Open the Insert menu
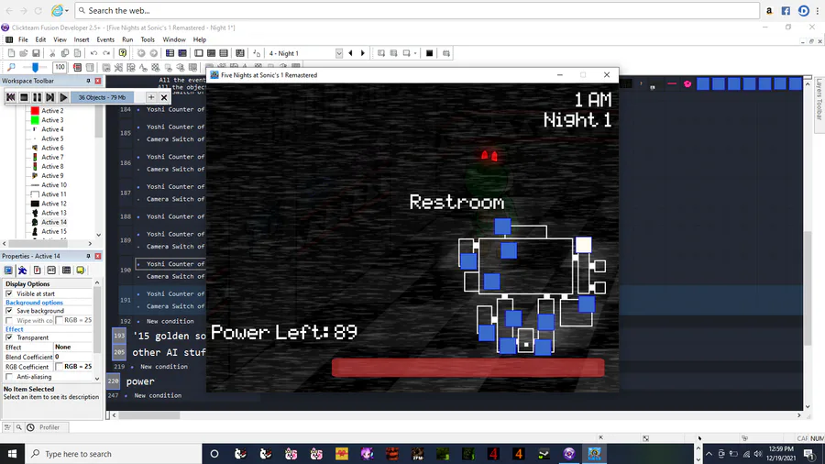Viewport: 825px width, 464px height. click(x=81, y=39)
